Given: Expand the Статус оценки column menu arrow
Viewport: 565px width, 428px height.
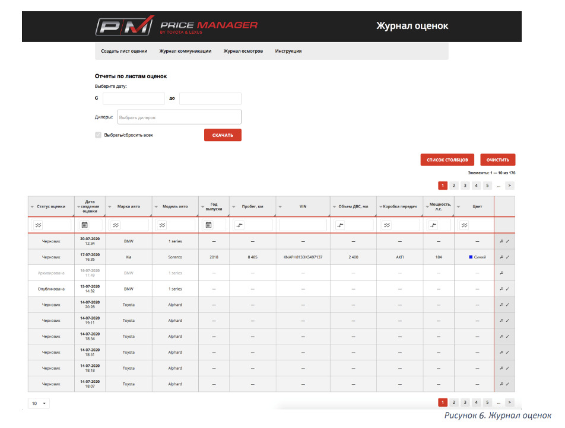Looking at the screenshot, I should coord(33,207).
